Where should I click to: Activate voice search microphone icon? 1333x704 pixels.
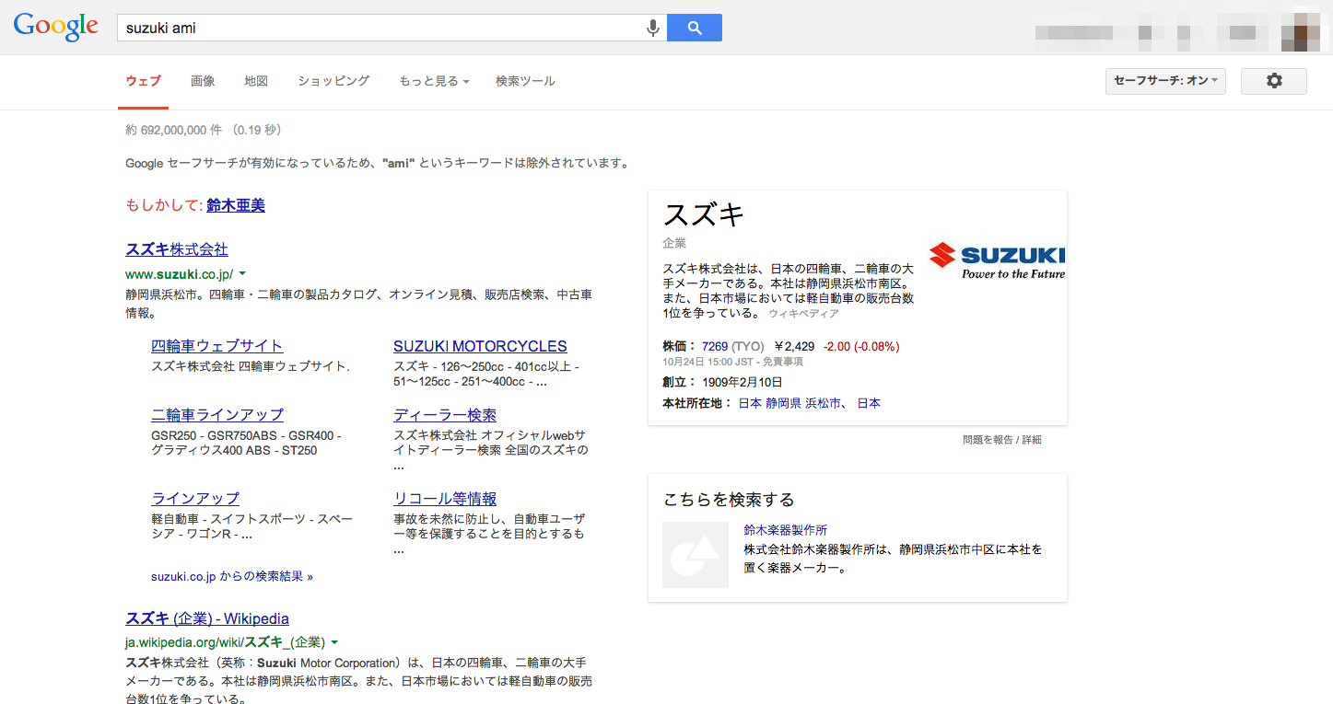tap(653, 29)
